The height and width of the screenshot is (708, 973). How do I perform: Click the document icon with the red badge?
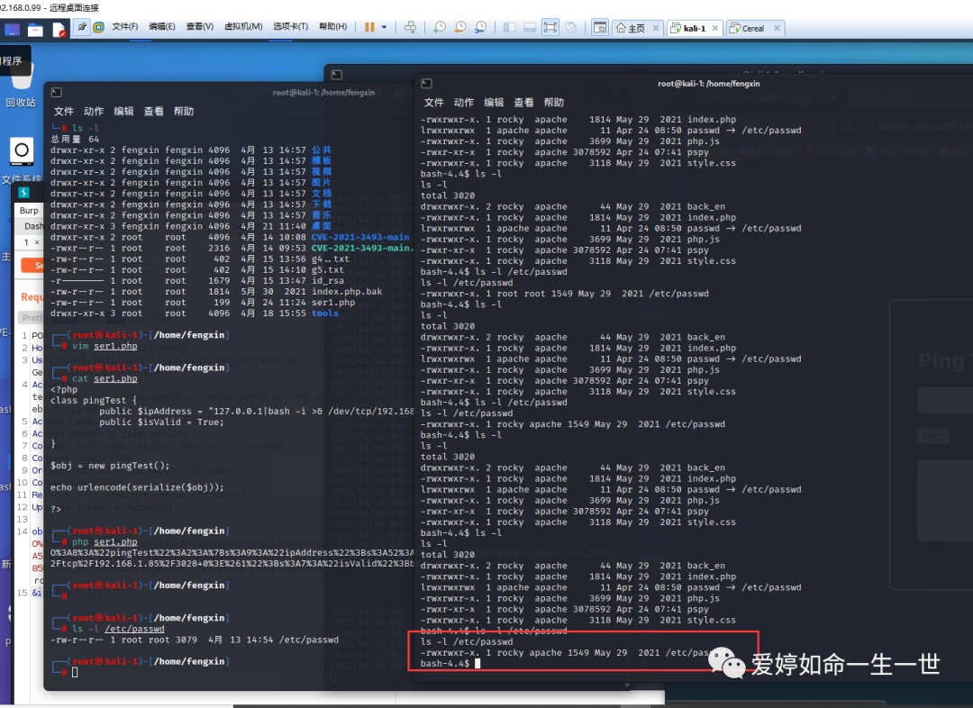[59, 29]
